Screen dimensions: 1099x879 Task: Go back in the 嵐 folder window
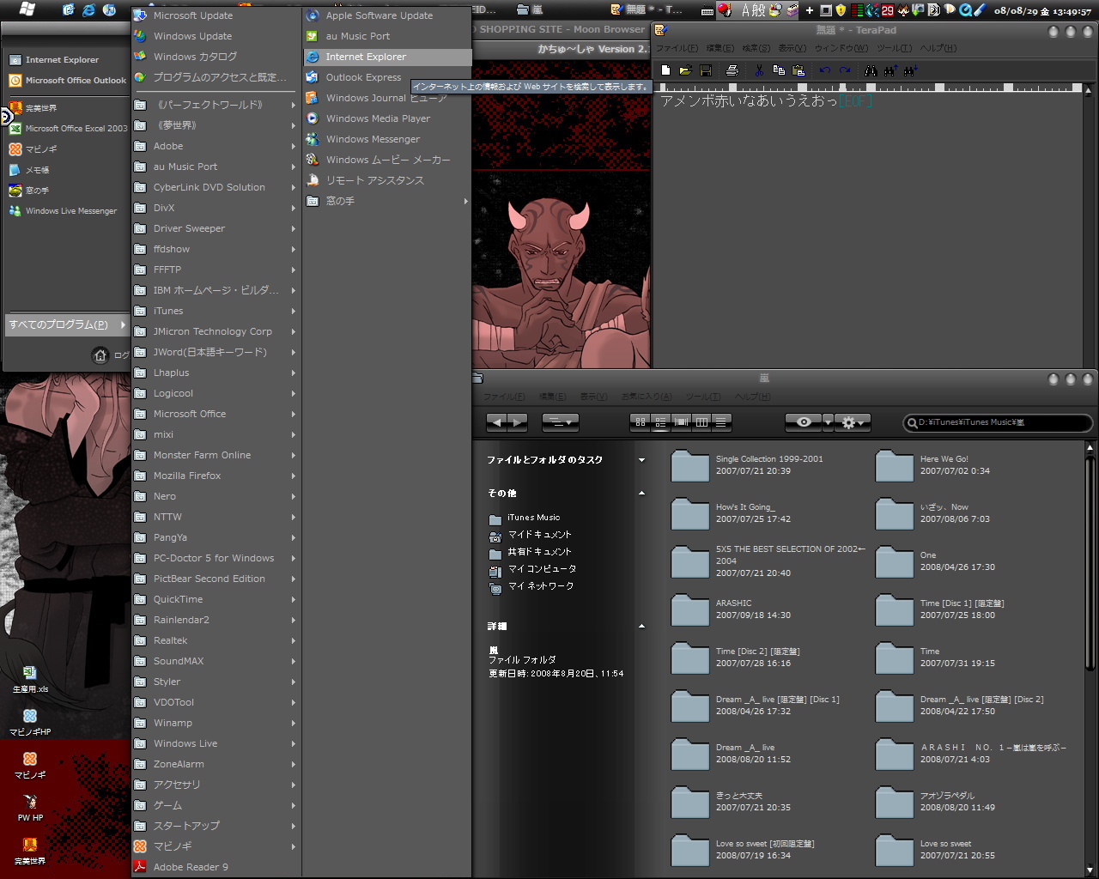coord(496,422)
